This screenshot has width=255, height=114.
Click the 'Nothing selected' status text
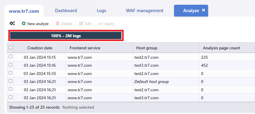point(78,108)
